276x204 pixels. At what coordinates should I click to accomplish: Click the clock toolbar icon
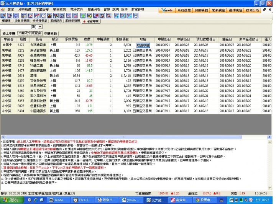(x=43, y=16)
